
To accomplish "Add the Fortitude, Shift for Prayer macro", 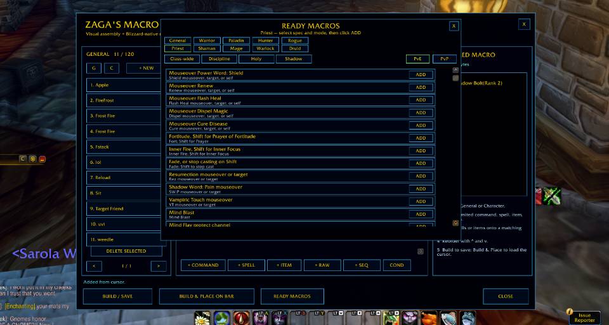I will pyautogui.click(x=421, y=138).
